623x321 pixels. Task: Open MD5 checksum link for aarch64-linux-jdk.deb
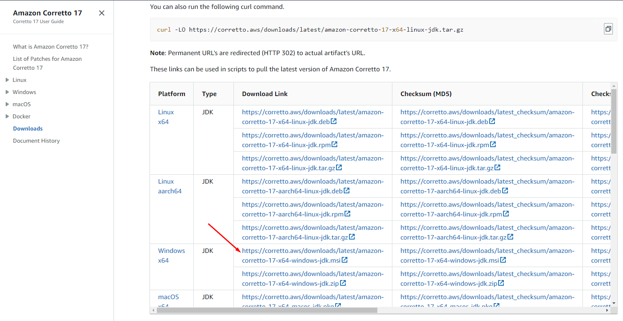click(x=488, y=186)
